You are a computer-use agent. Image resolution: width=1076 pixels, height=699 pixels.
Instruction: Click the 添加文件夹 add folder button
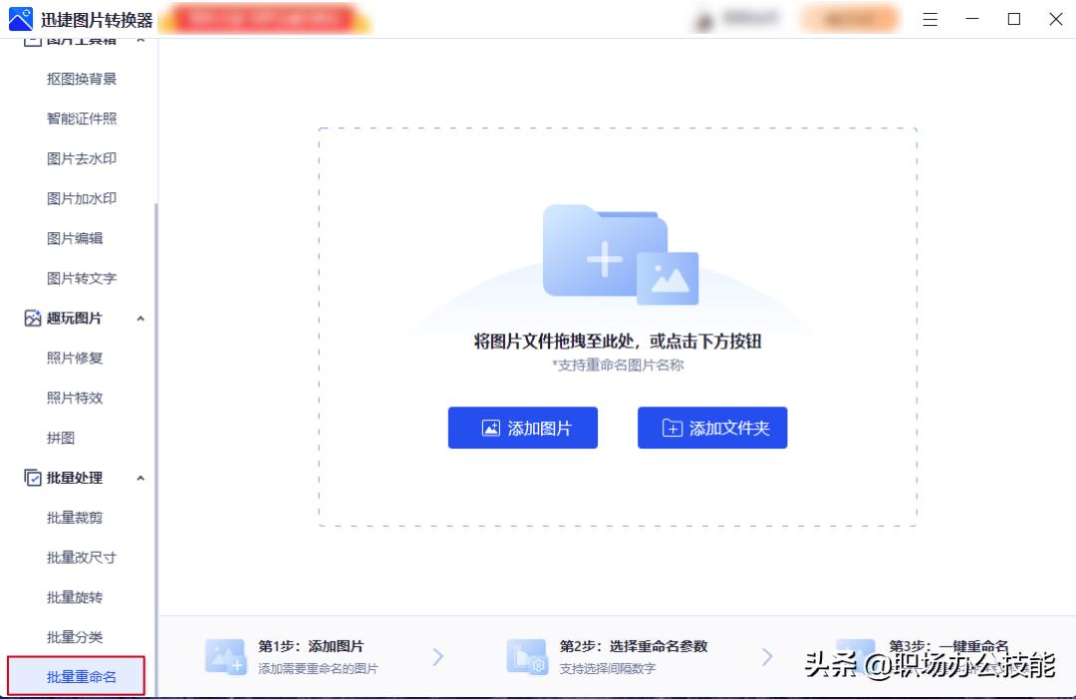click(711, 427)
